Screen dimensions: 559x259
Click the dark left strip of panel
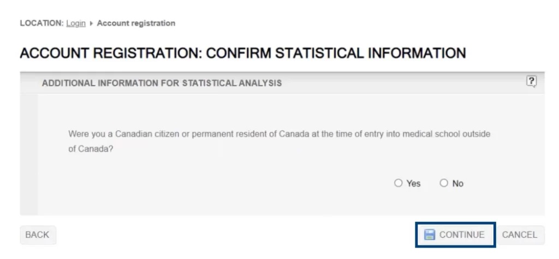[x=28, y=153]
